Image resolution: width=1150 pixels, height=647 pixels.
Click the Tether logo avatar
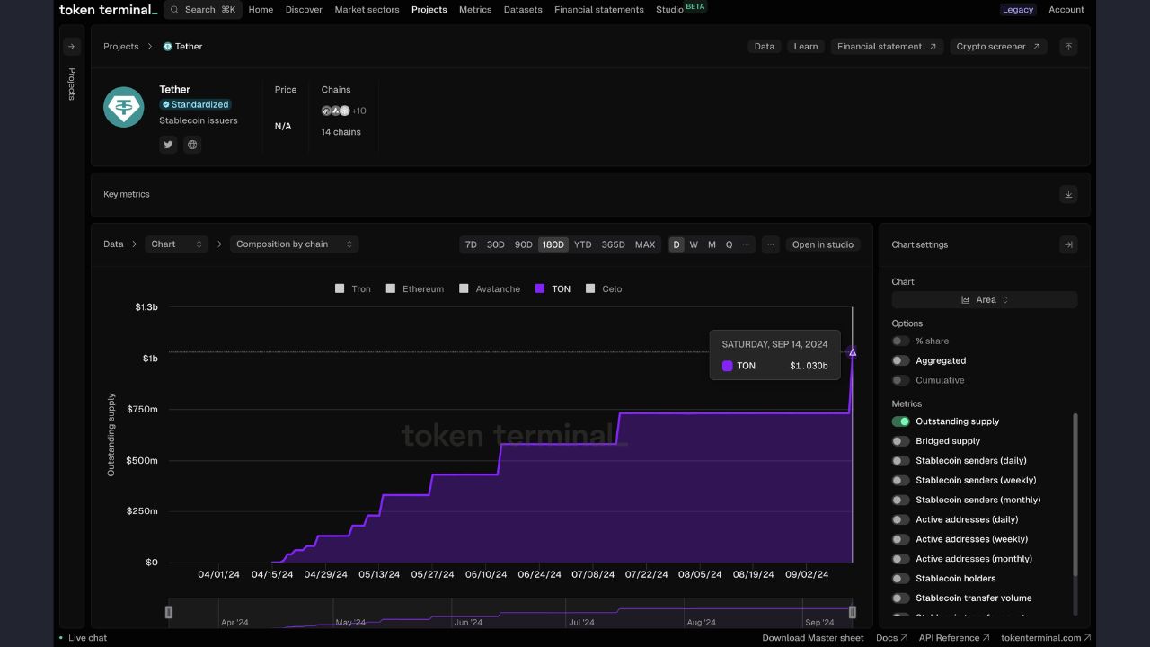pos(124,108)
